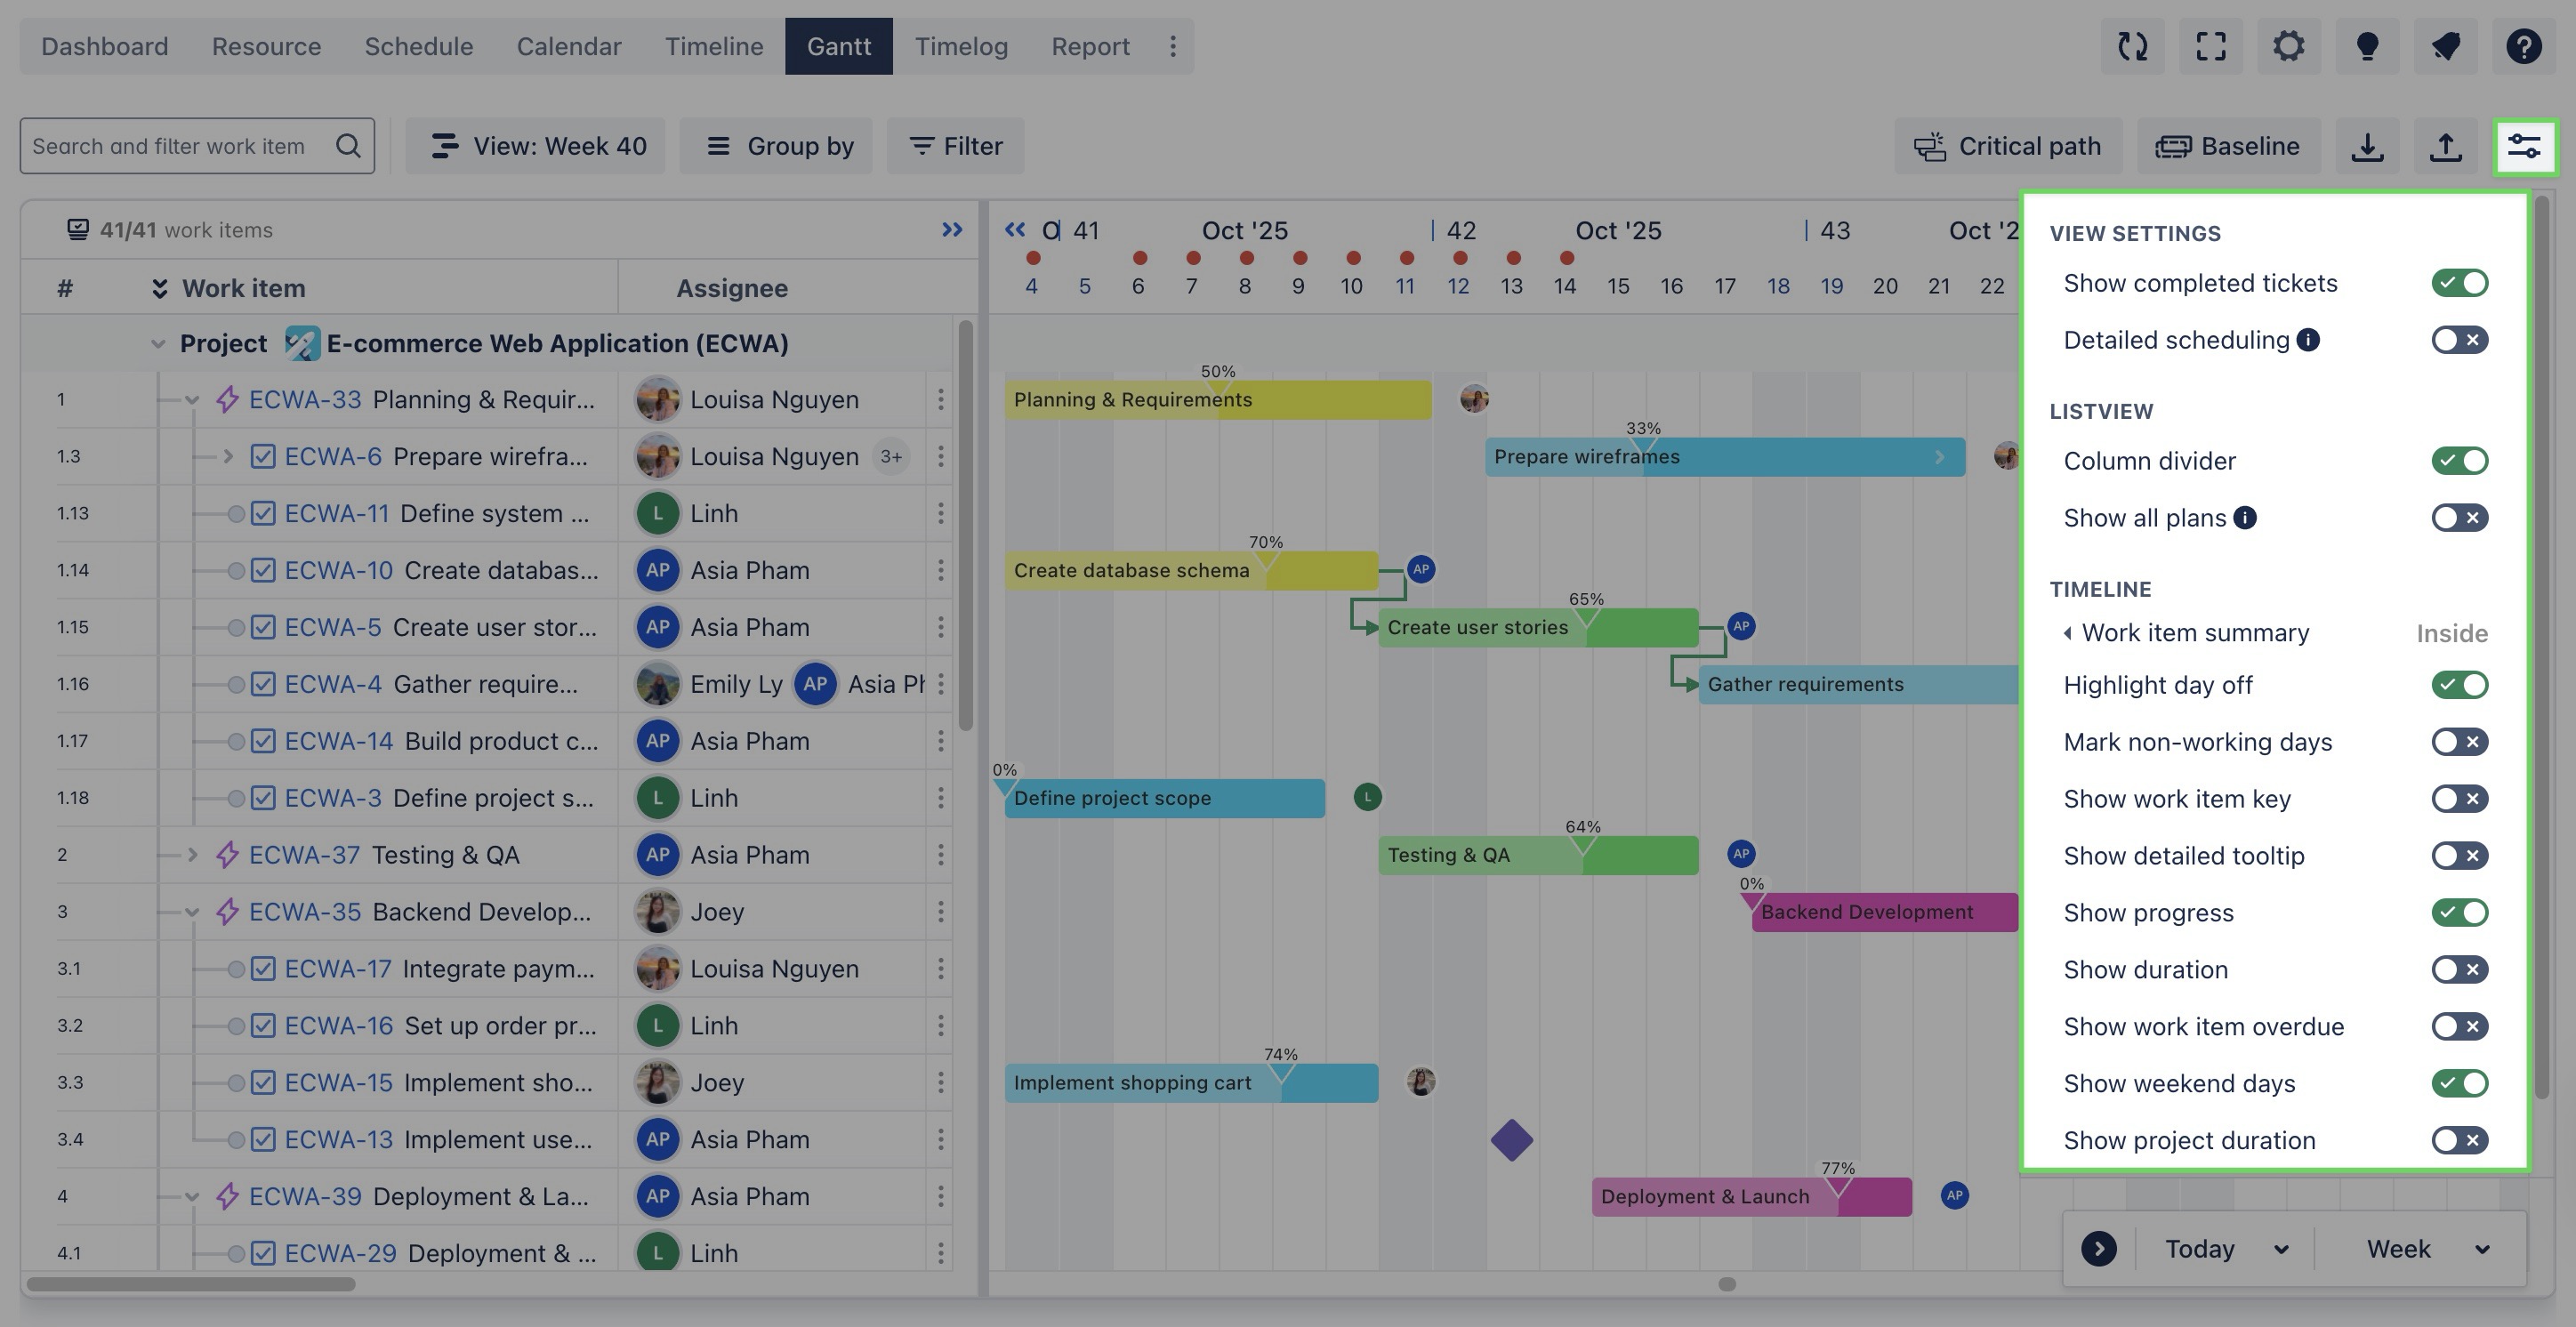
Task: Open the Dashboard tab
Action: pos(104,46)
